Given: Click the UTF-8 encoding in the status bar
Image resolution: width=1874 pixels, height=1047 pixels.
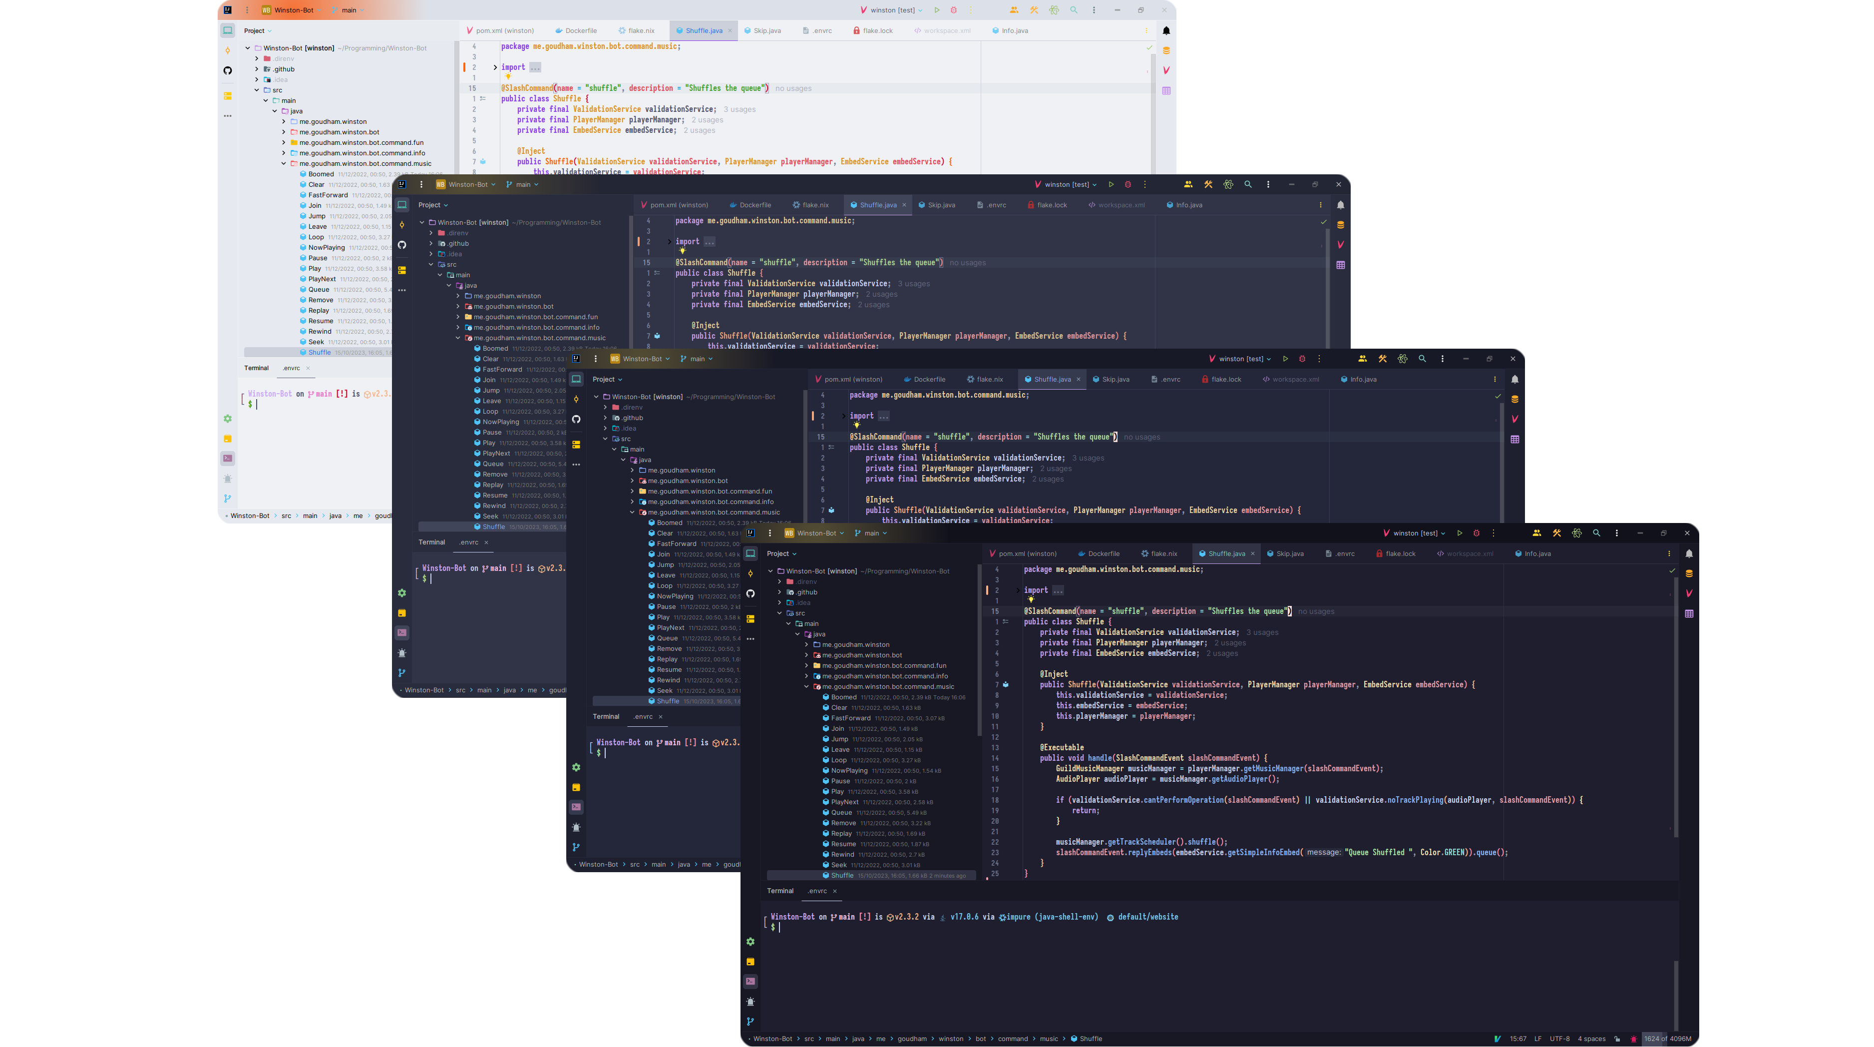Looking at the screenshot, I should click(1559, 1039).
